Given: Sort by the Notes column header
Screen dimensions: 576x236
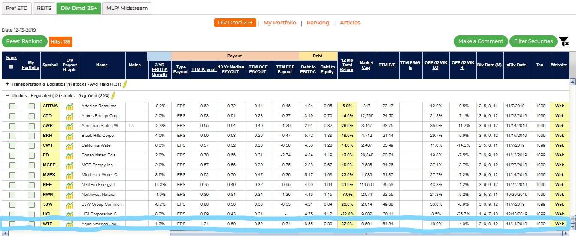Looking at the screenshot, I should [x=135, y=65].
